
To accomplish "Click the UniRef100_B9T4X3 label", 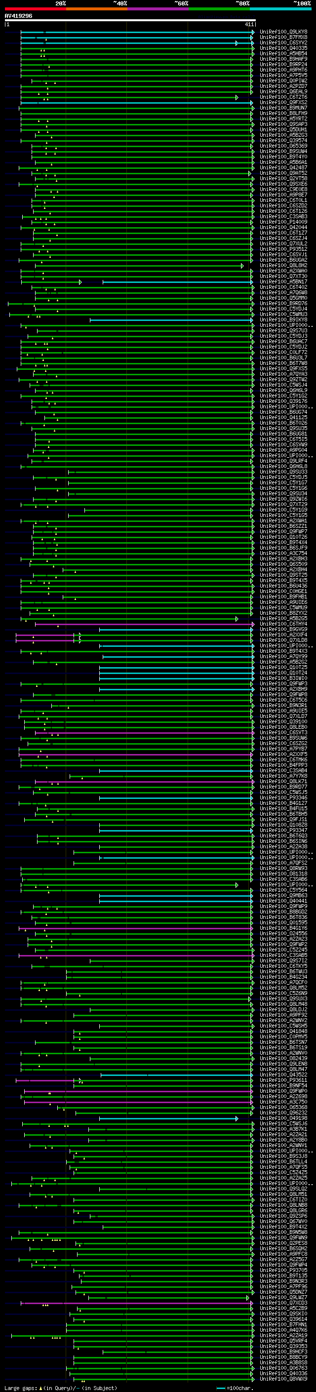I will (x=283, y=651).
